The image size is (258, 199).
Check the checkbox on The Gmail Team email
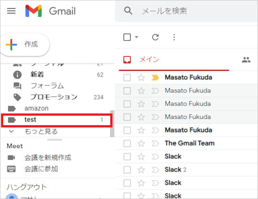pyautogui.click(x=127, y=143)
